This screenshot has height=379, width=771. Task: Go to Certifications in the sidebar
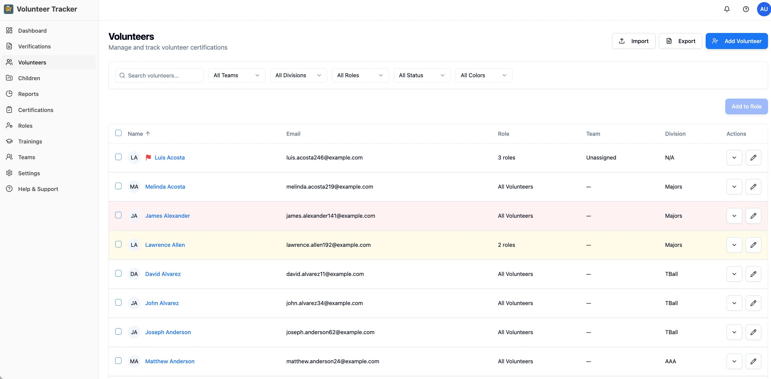(36, 110)
